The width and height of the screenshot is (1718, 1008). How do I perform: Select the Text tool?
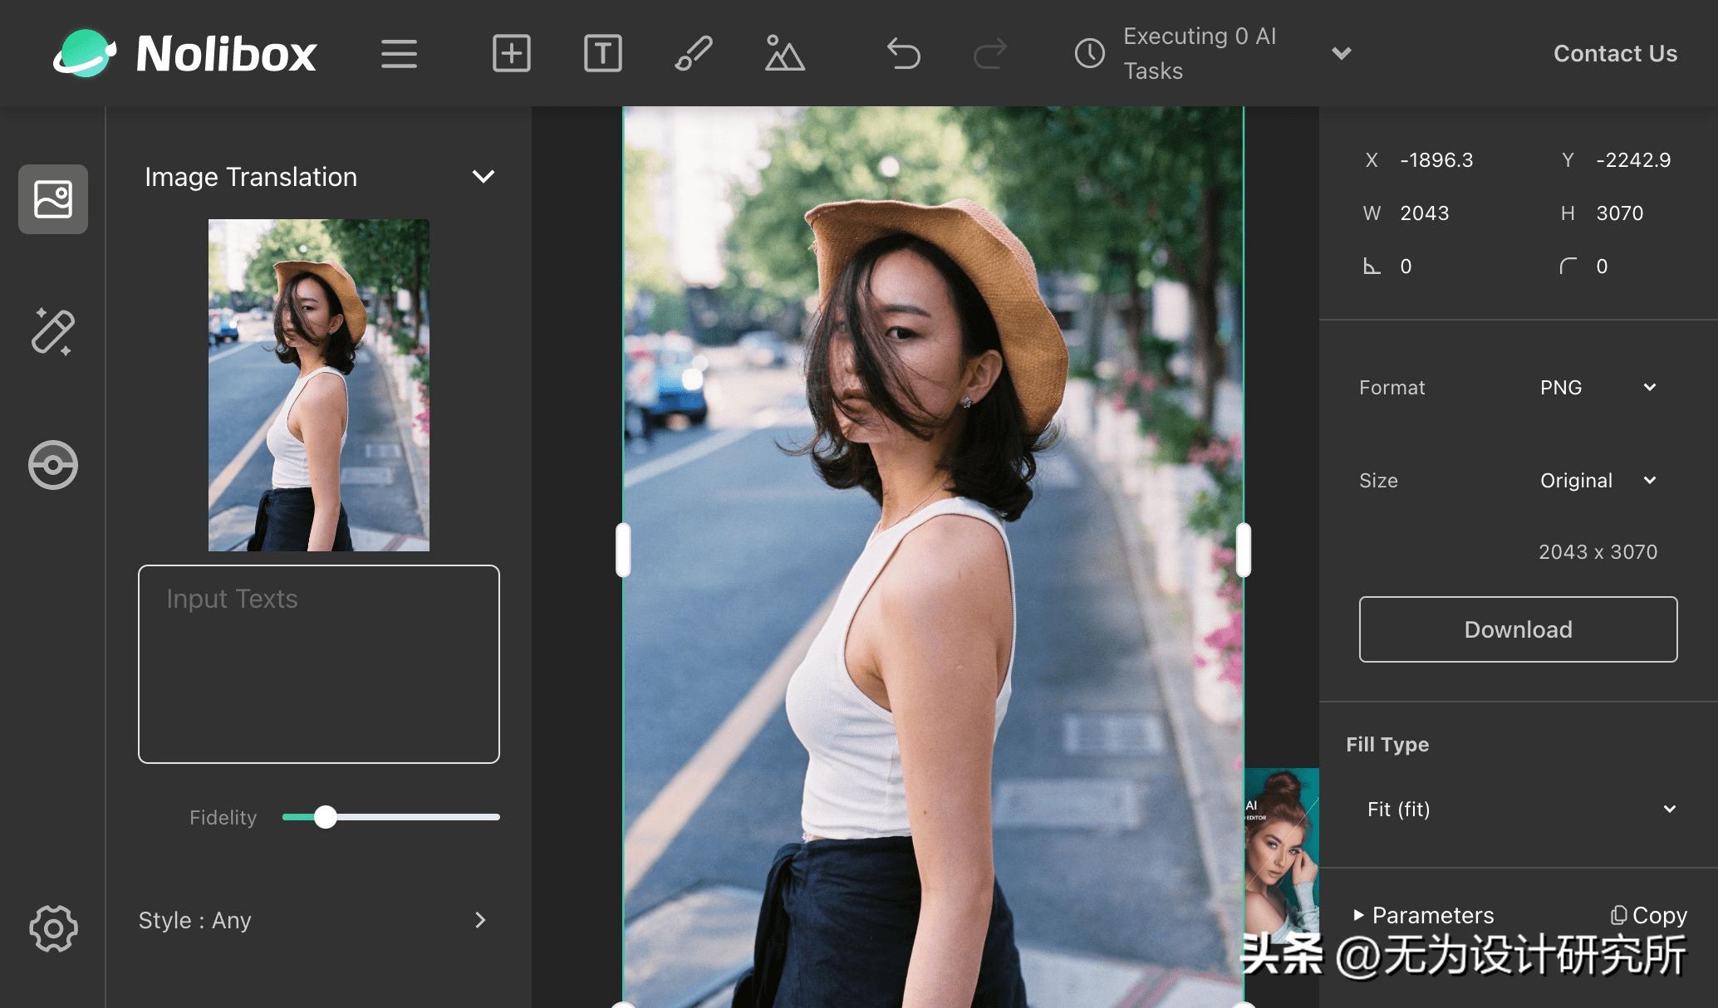603,54
